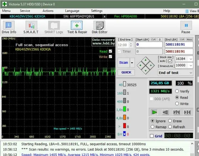The height and width of the screenshot is (156, 199).
Task: Click the up arrow on navigation diamond
Action: pos(146,60)
